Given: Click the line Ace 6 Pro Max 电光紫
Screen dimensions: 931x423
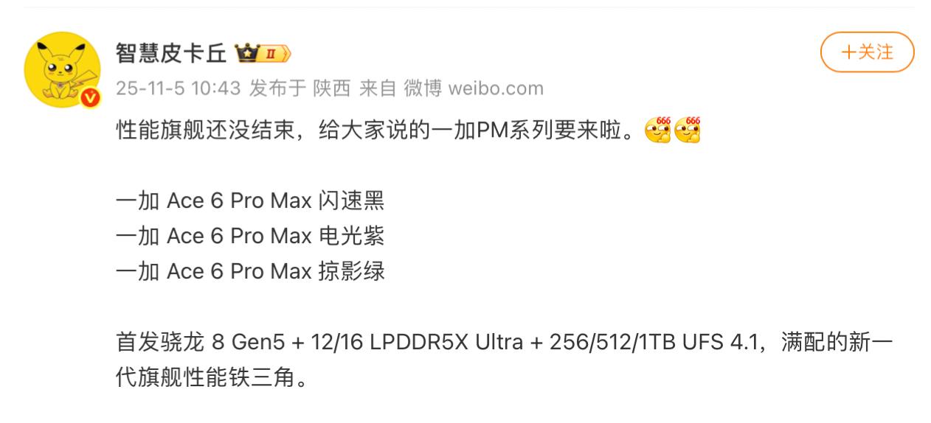Looking at the screenshot, I should click(250, 236).
